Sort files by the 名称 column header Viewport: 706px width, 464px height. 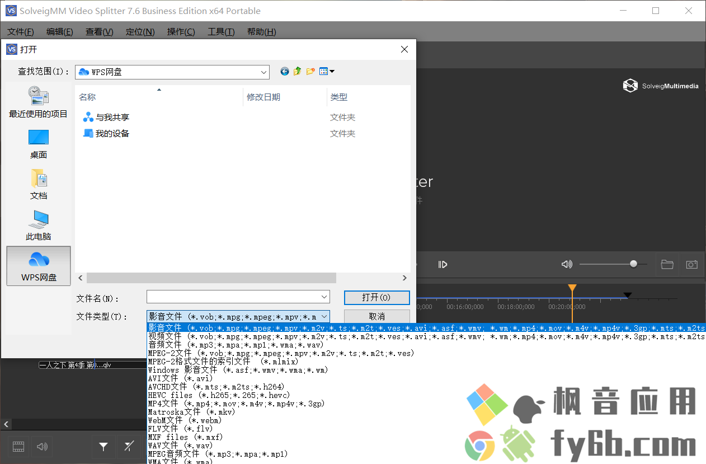pyautogui.click(x=159, y=97)
